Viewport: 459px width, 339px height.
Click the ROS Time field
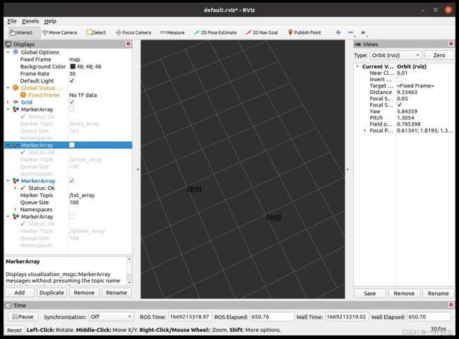[190, 316]
